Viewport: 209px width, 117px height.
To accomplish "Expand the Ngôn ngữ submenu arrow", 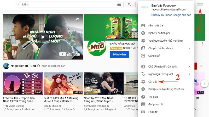I will [x=189, y=74].
